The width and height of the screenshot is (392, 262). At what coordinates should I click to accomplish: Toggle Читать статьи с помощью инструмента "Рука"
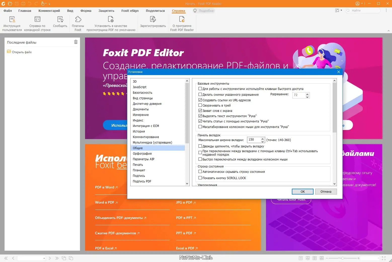tap(200, 121)
